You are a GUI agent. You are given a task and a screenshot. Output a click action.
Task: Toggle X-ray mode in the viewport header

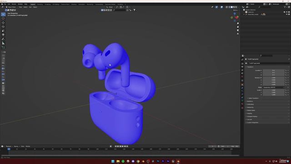tap(226, 7)
